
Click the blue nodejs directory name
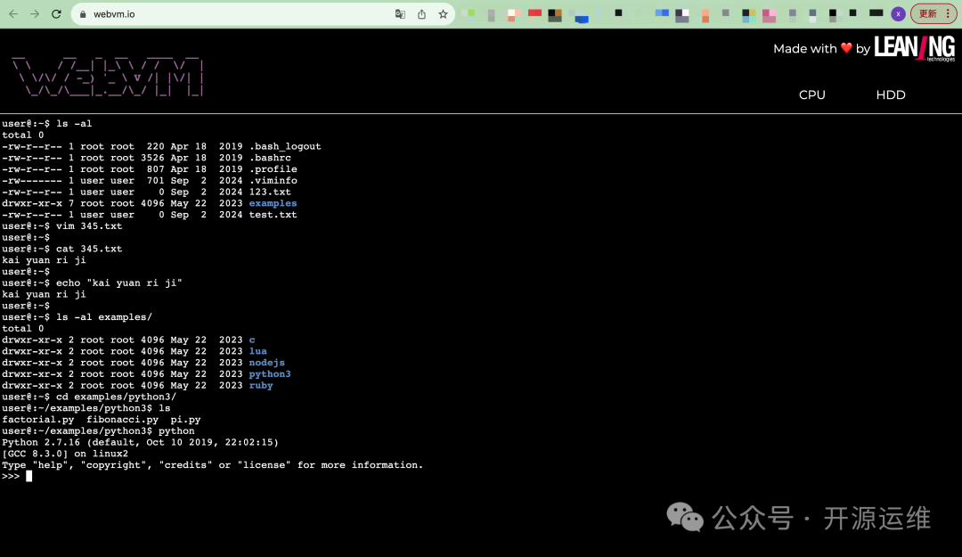(x=267, y=363)
